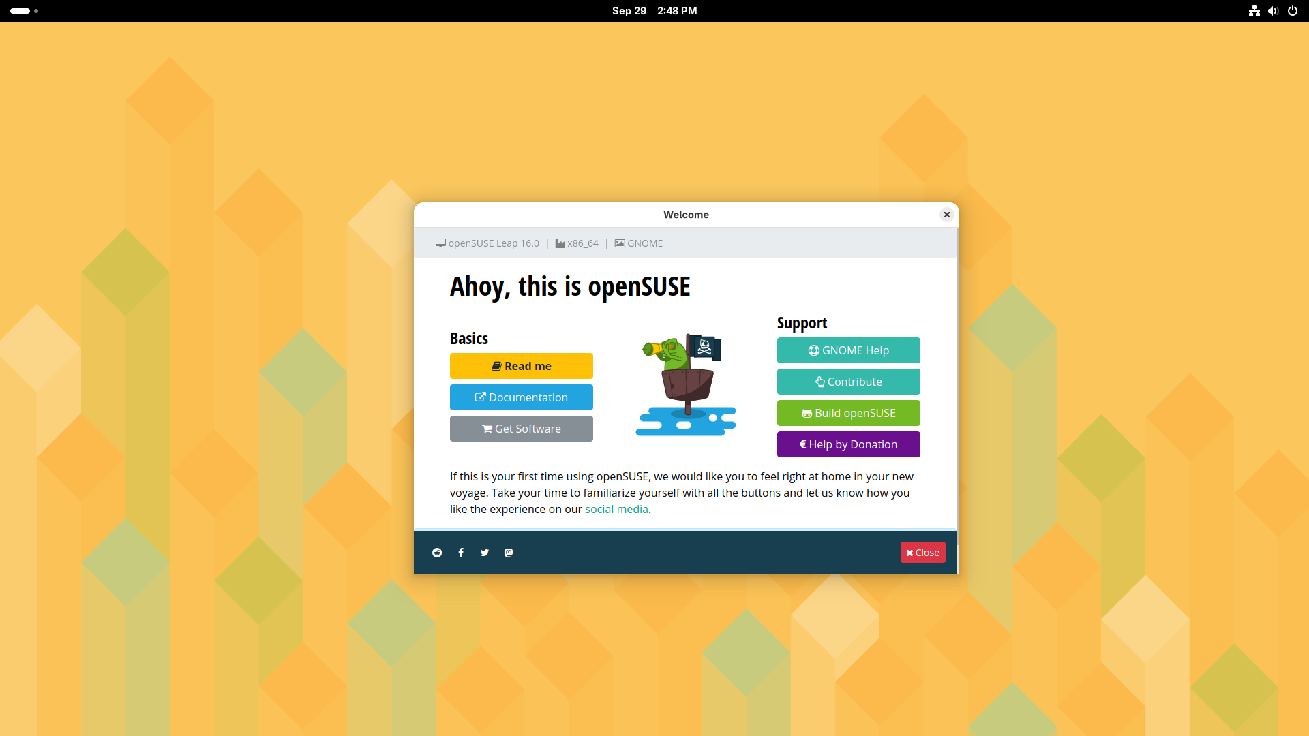Open the Read me button
Screen dimensions: 1309x736
tap(521, 366)
